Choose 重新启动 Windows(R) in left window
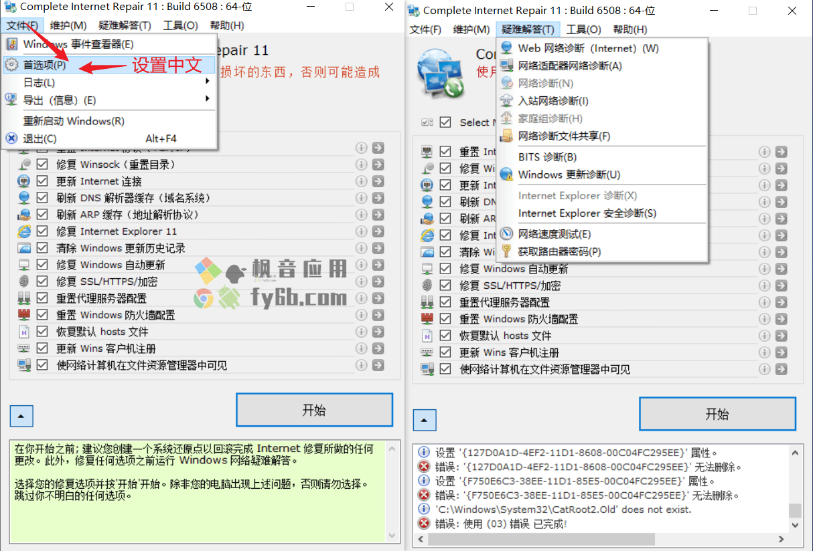Screen dimensions: 813x551 click(109, 121)
